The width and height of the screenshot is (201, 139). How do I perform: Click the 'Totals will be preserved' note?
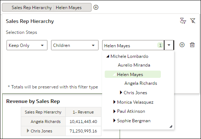pos(53,87)
